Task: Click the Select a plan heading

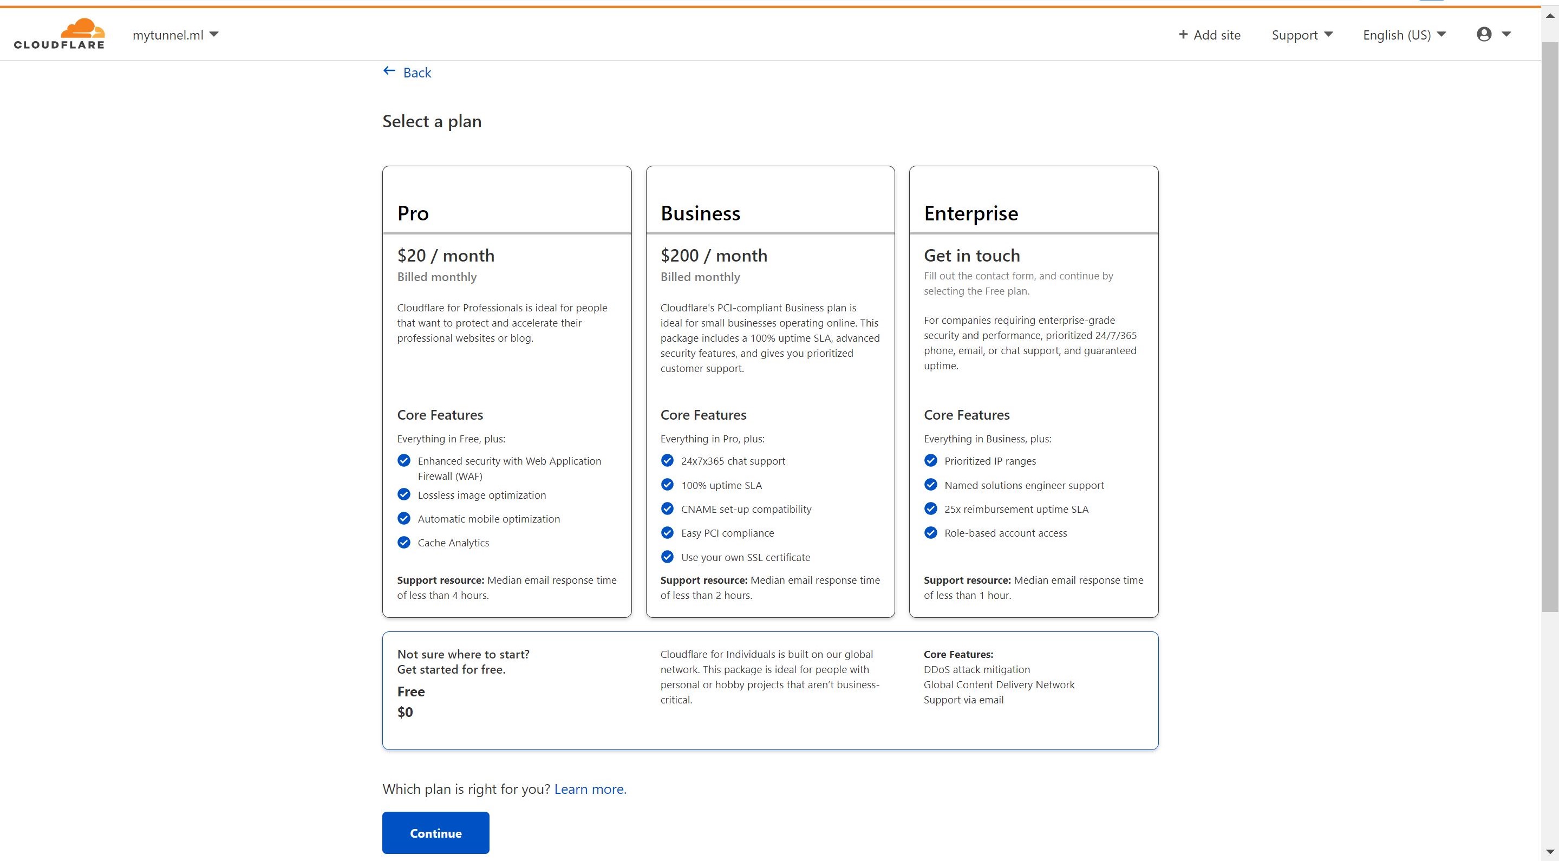Action: [x=432, y=122]
